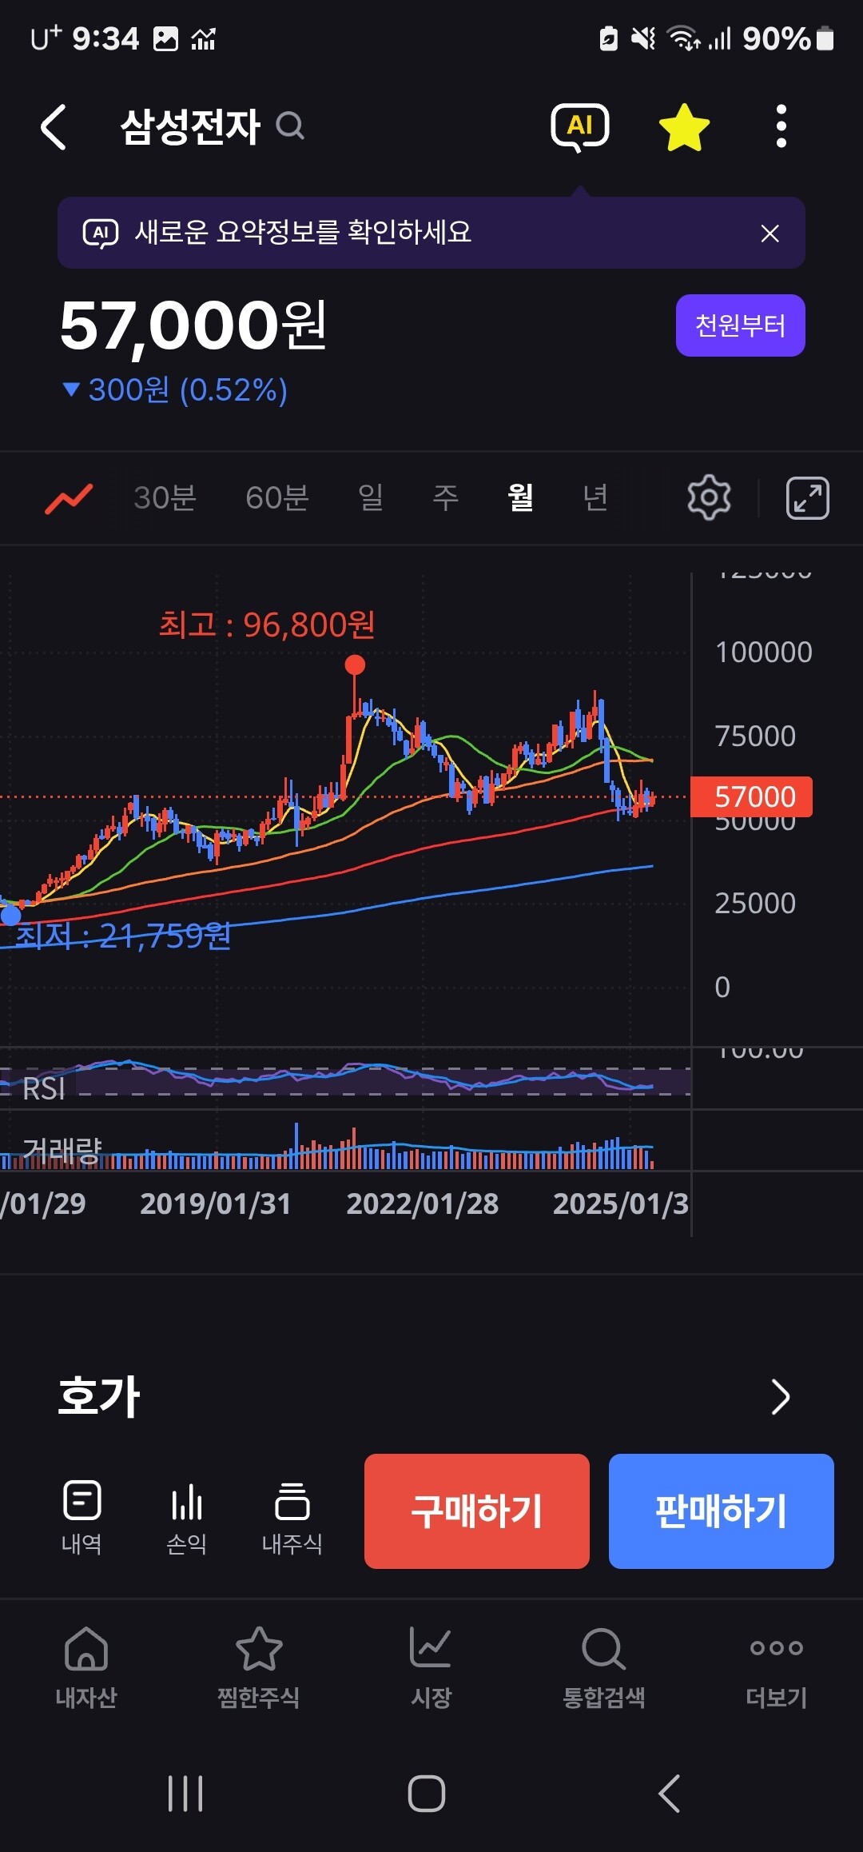Tap the 2019/01/31 date axis label

click(216, 1203)
